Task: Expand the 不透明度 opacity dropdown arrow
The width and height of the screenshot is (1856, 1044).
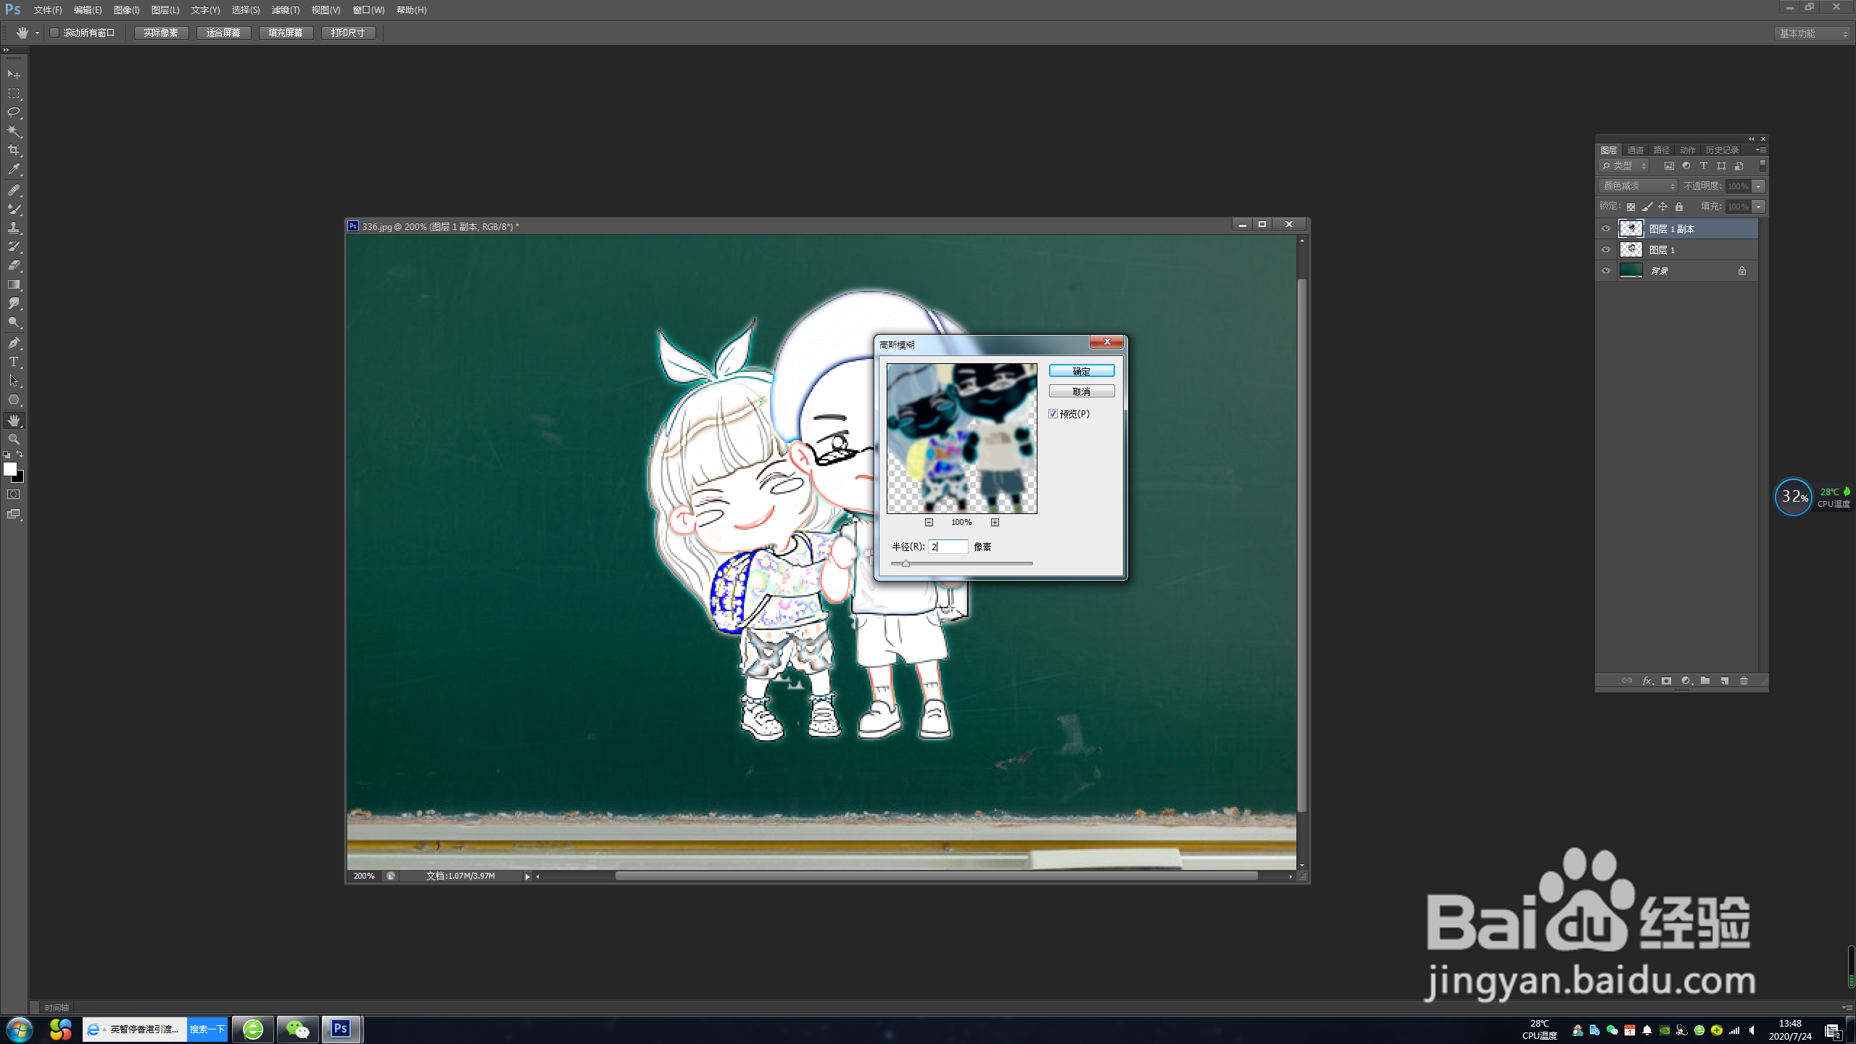Action: click(x=1759, y=186)
